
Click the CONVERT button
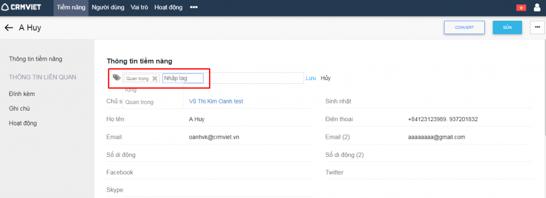coord(464,28)
